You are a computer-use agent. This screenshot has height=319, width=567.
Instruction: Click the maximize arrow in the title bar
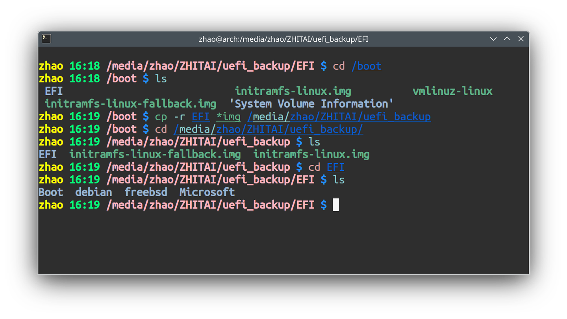tap(507, 39)
